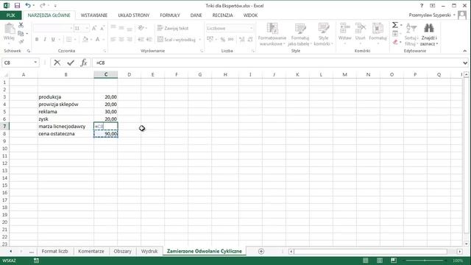Toggle bold formatting
471x265 pixels.
click(37, 39)
